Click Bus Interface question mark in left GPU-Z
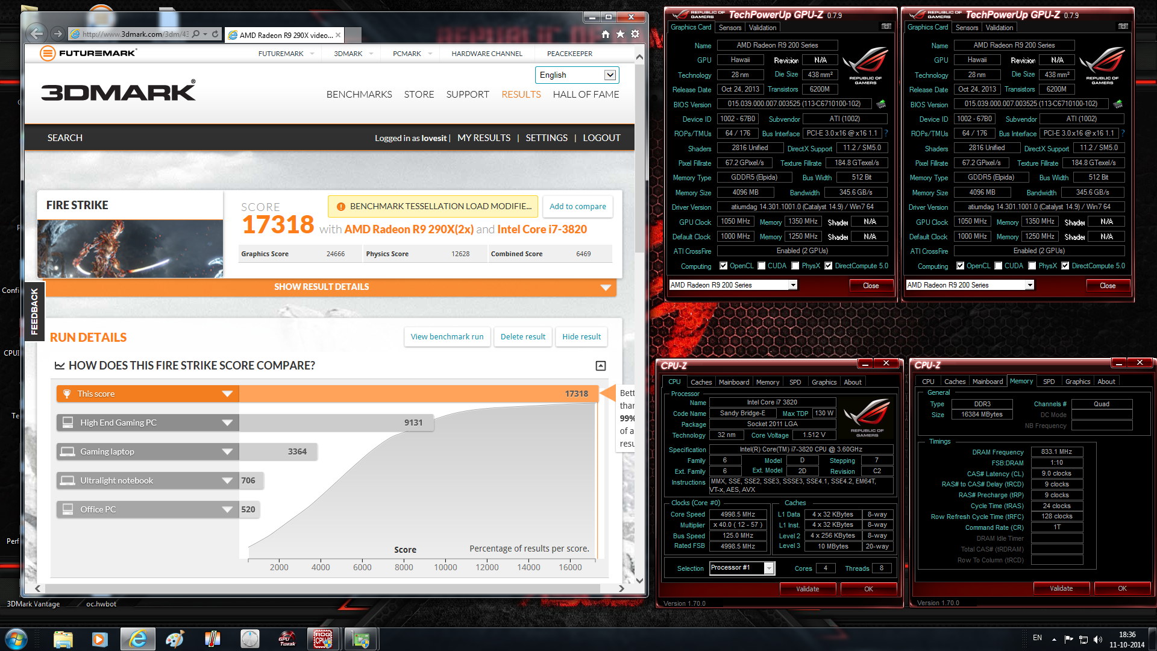 [x=886, y=133]
